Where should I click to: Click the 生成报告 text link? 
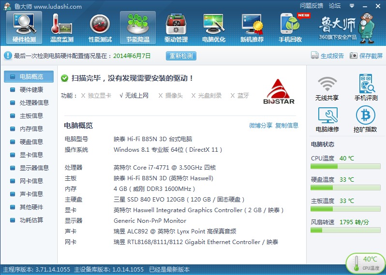point(332,56)
